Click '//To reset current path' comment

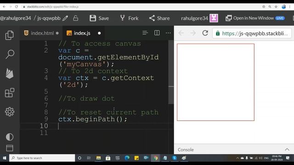pyautogui.click(x=108, y=112)
